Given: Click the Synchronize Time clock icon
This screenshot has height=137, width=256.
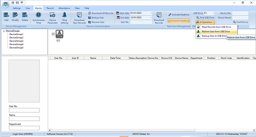Looking at the screenshot, I should pos(38,15).
